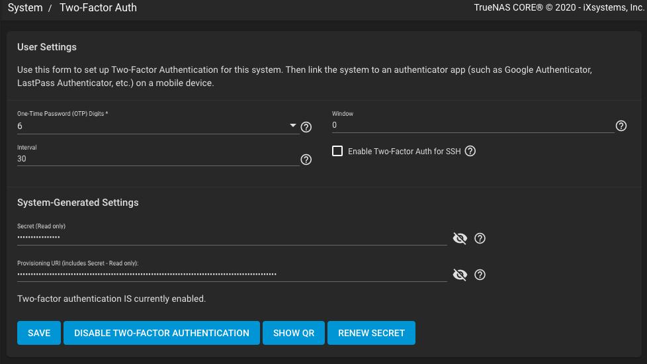Select Two-Factor Auth breadcrumb item
This screenshot has height=364, width=647.
[98, 8]
